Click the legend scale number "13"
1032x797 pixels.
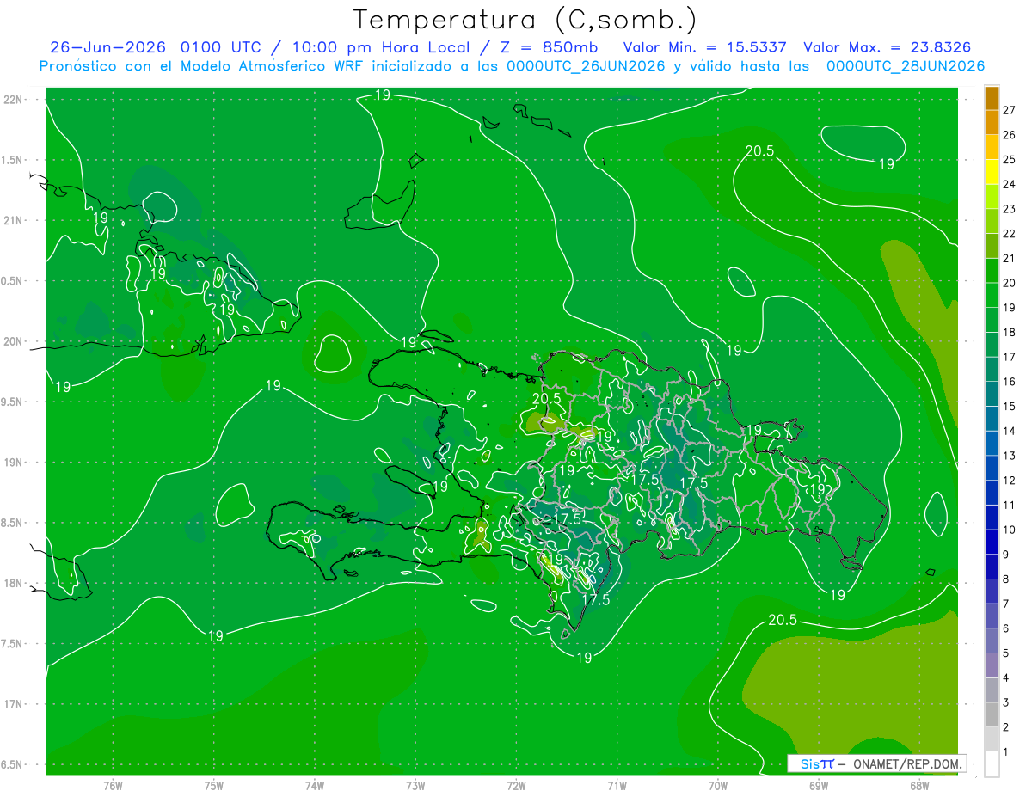tap(1009, 456)
